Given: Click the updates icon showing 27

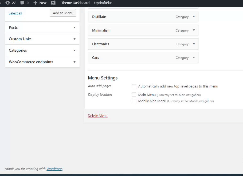Looking at the screenshot, I should tap(8, 3).
